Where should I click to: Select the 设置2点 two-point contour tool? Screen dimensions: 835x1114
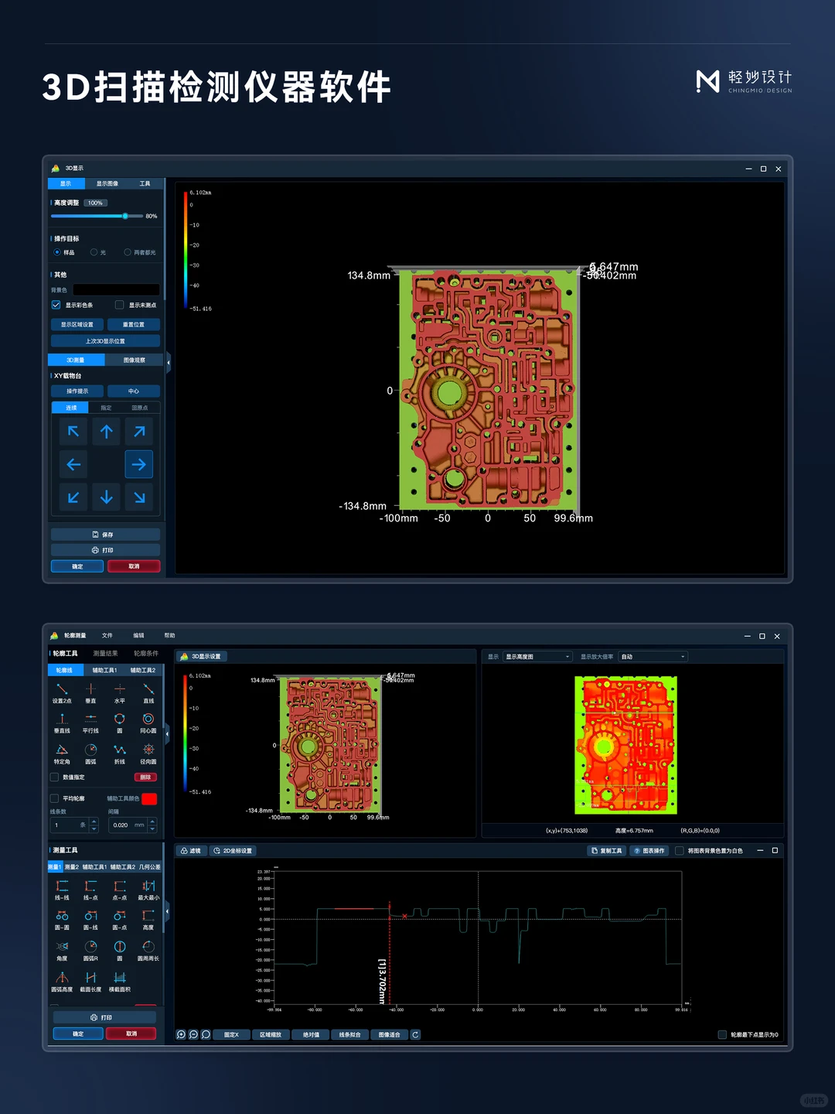62,692
